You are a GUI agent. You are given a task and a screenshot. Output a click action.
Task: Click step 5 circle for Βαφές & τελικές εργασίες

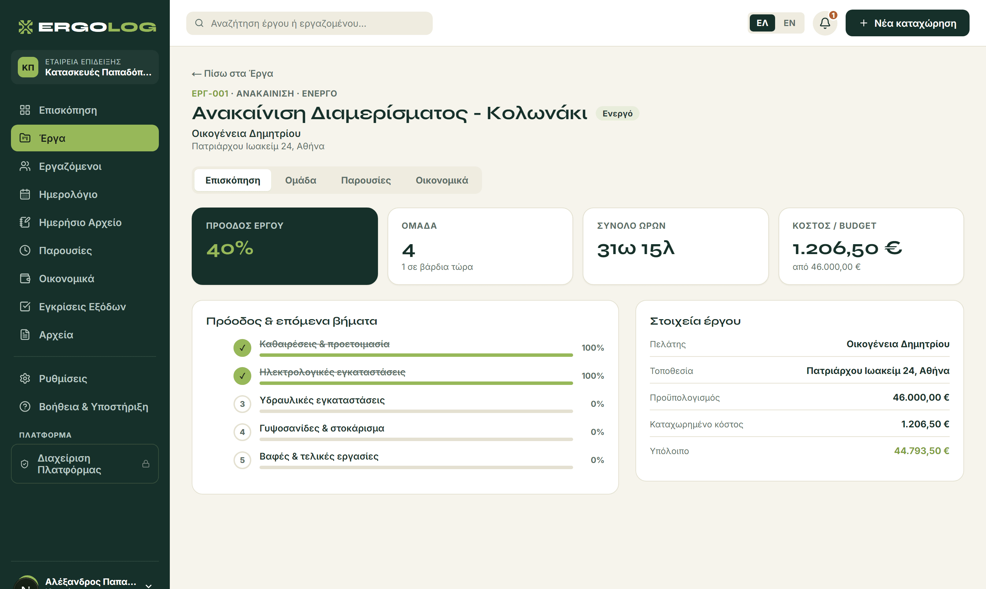click(242, 460)
